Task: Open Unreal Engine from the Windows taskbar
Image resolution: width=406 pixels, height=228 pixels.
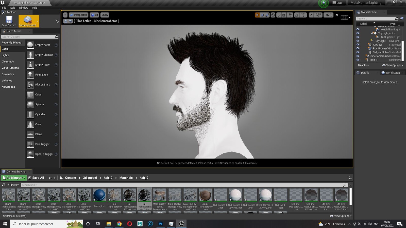Action: (x=181, y=224)
